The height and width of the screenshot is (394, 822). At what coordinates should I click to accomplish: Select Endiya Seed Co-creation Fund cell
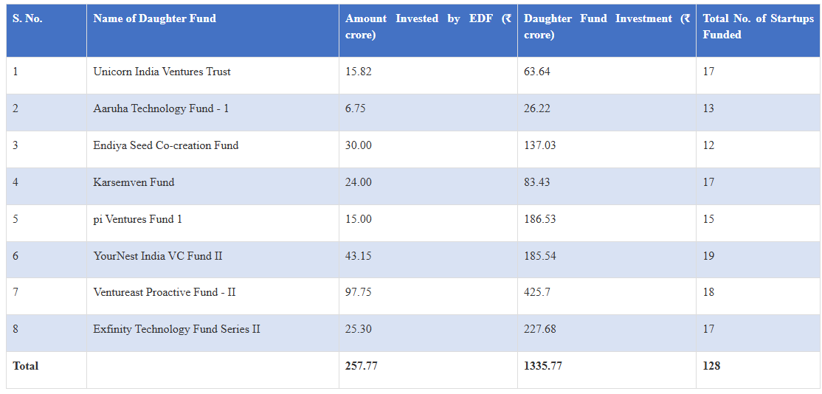pyautogui.click(x=166, y=145)
